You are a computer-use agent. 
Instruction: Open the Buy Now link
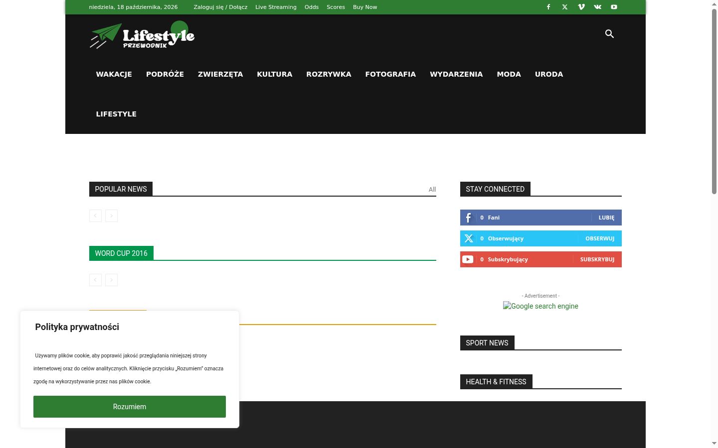pos(365,7)
